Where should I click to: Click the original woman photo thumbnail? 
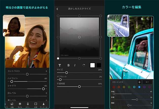(x=14, y=26)
